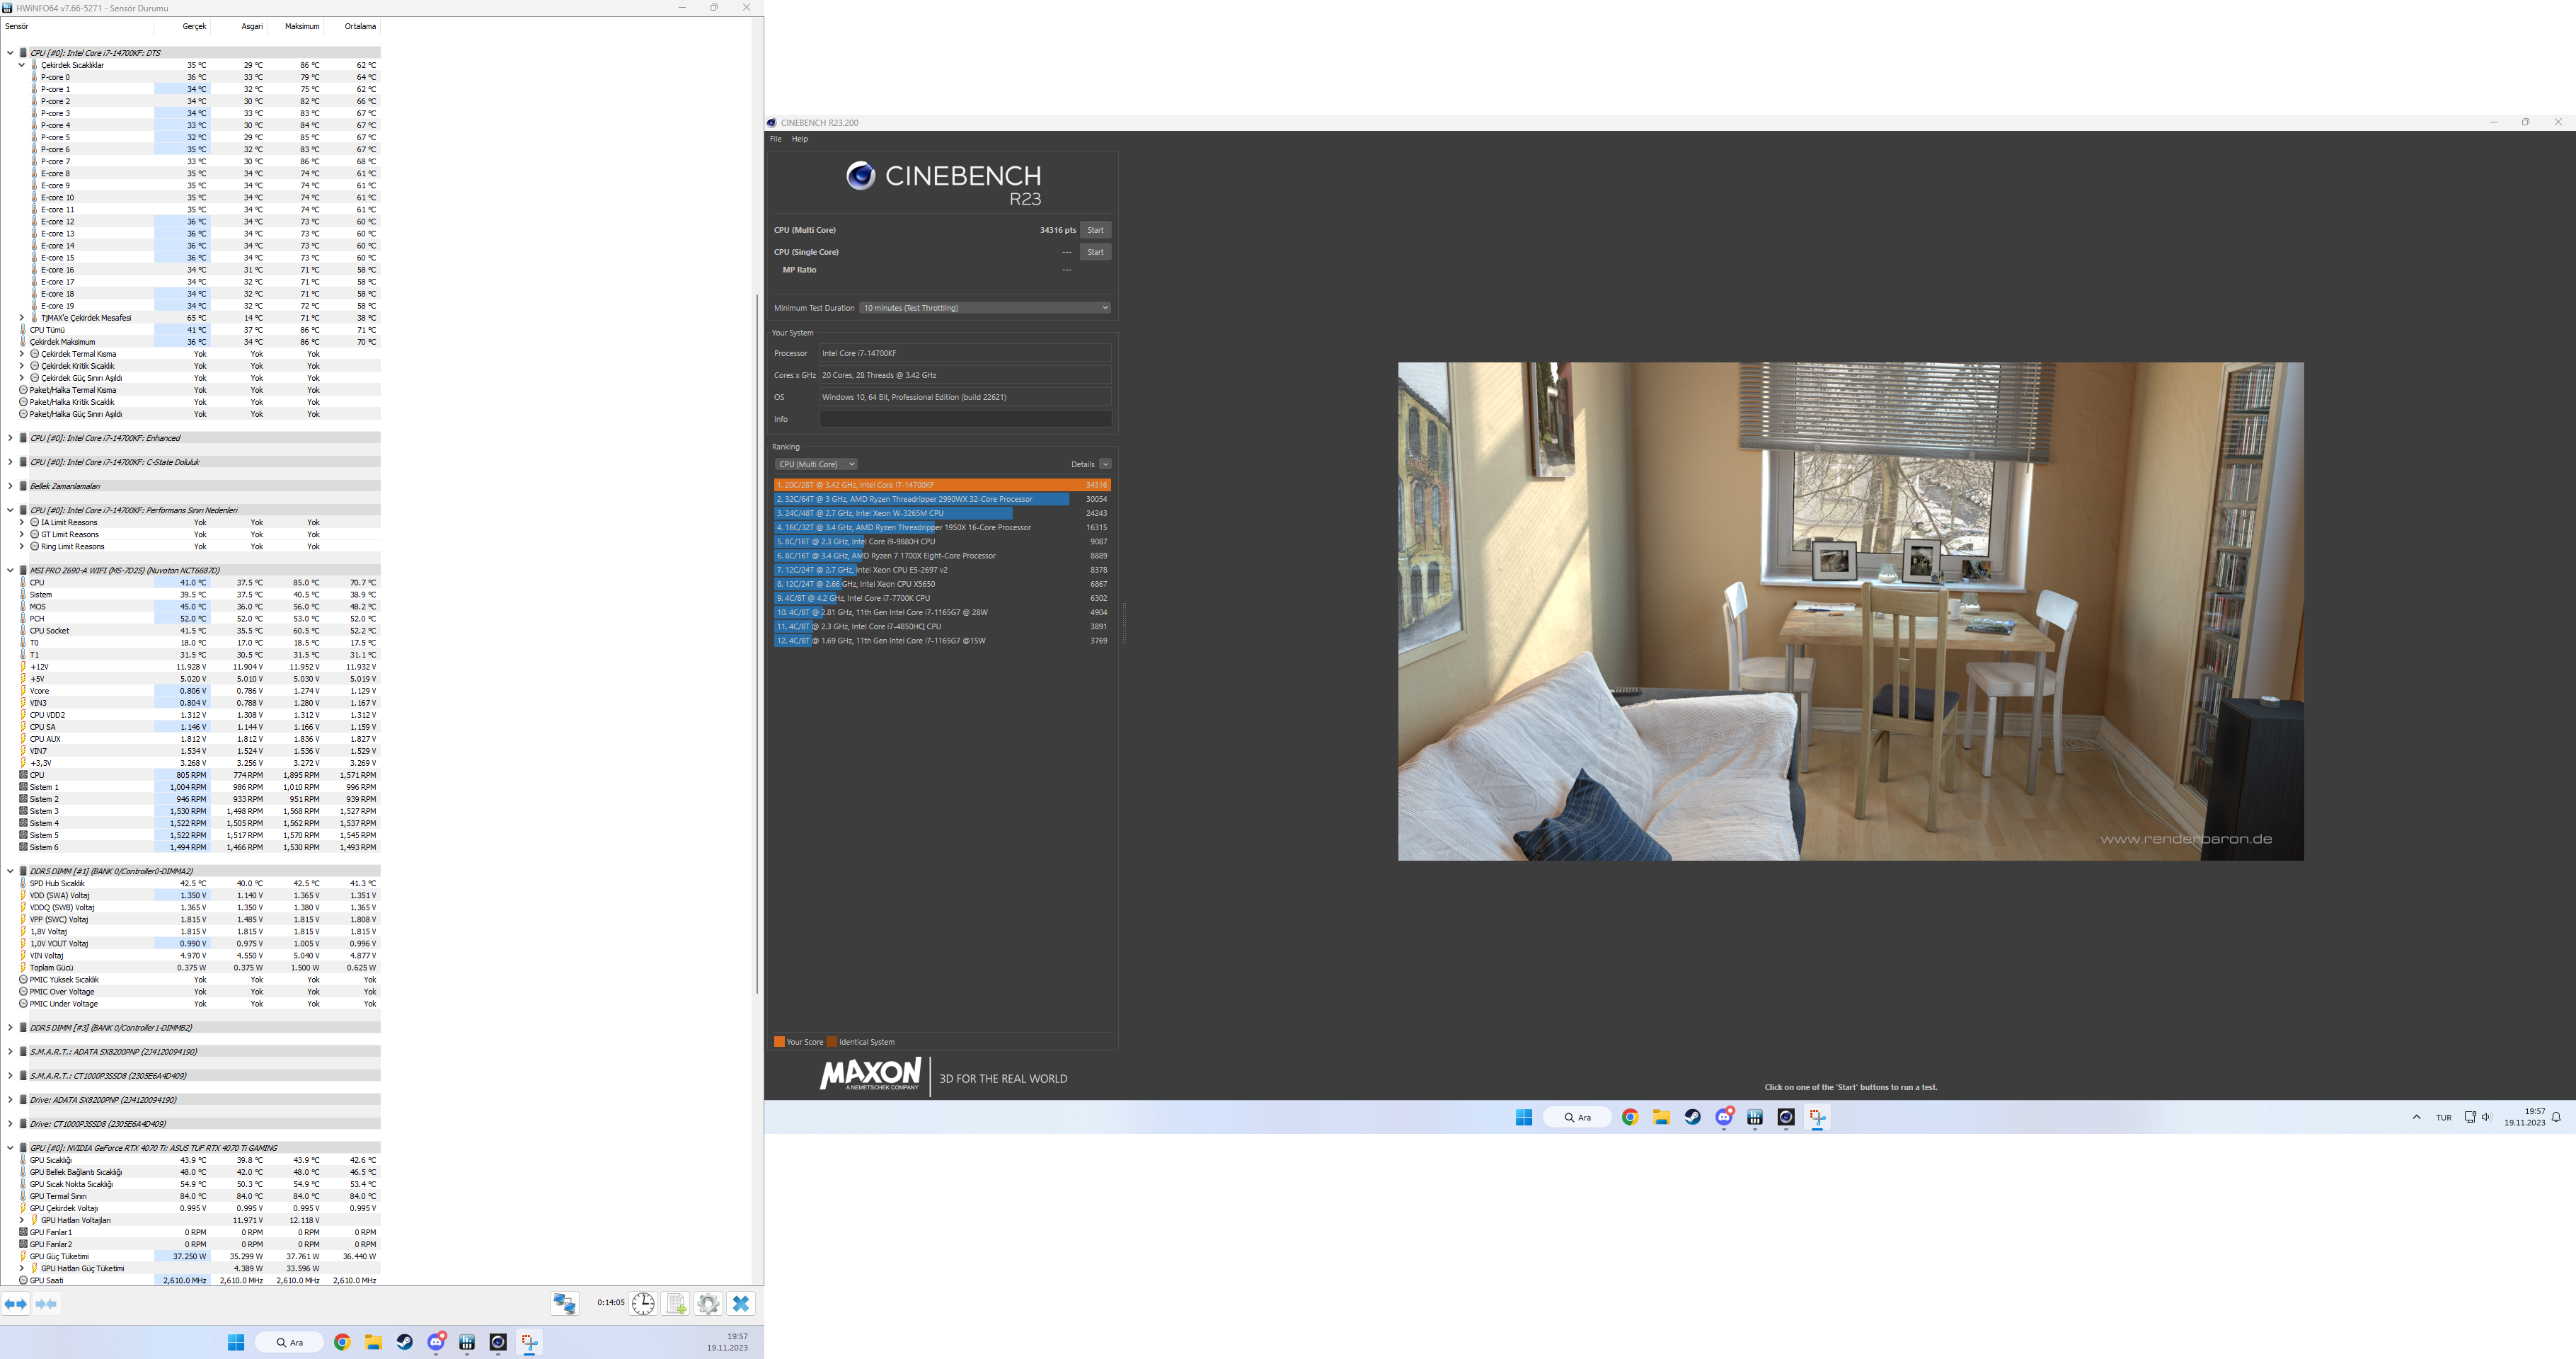Expand the S.M.A.R.T.: ADATA SX8200PNP group
Screen dimensions: 2576x1359
tap(10, 1051)
